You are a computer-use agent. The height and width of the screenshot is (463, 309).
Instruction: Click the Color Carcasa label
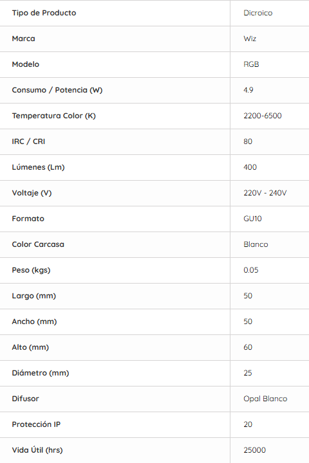tap(38, 244)
